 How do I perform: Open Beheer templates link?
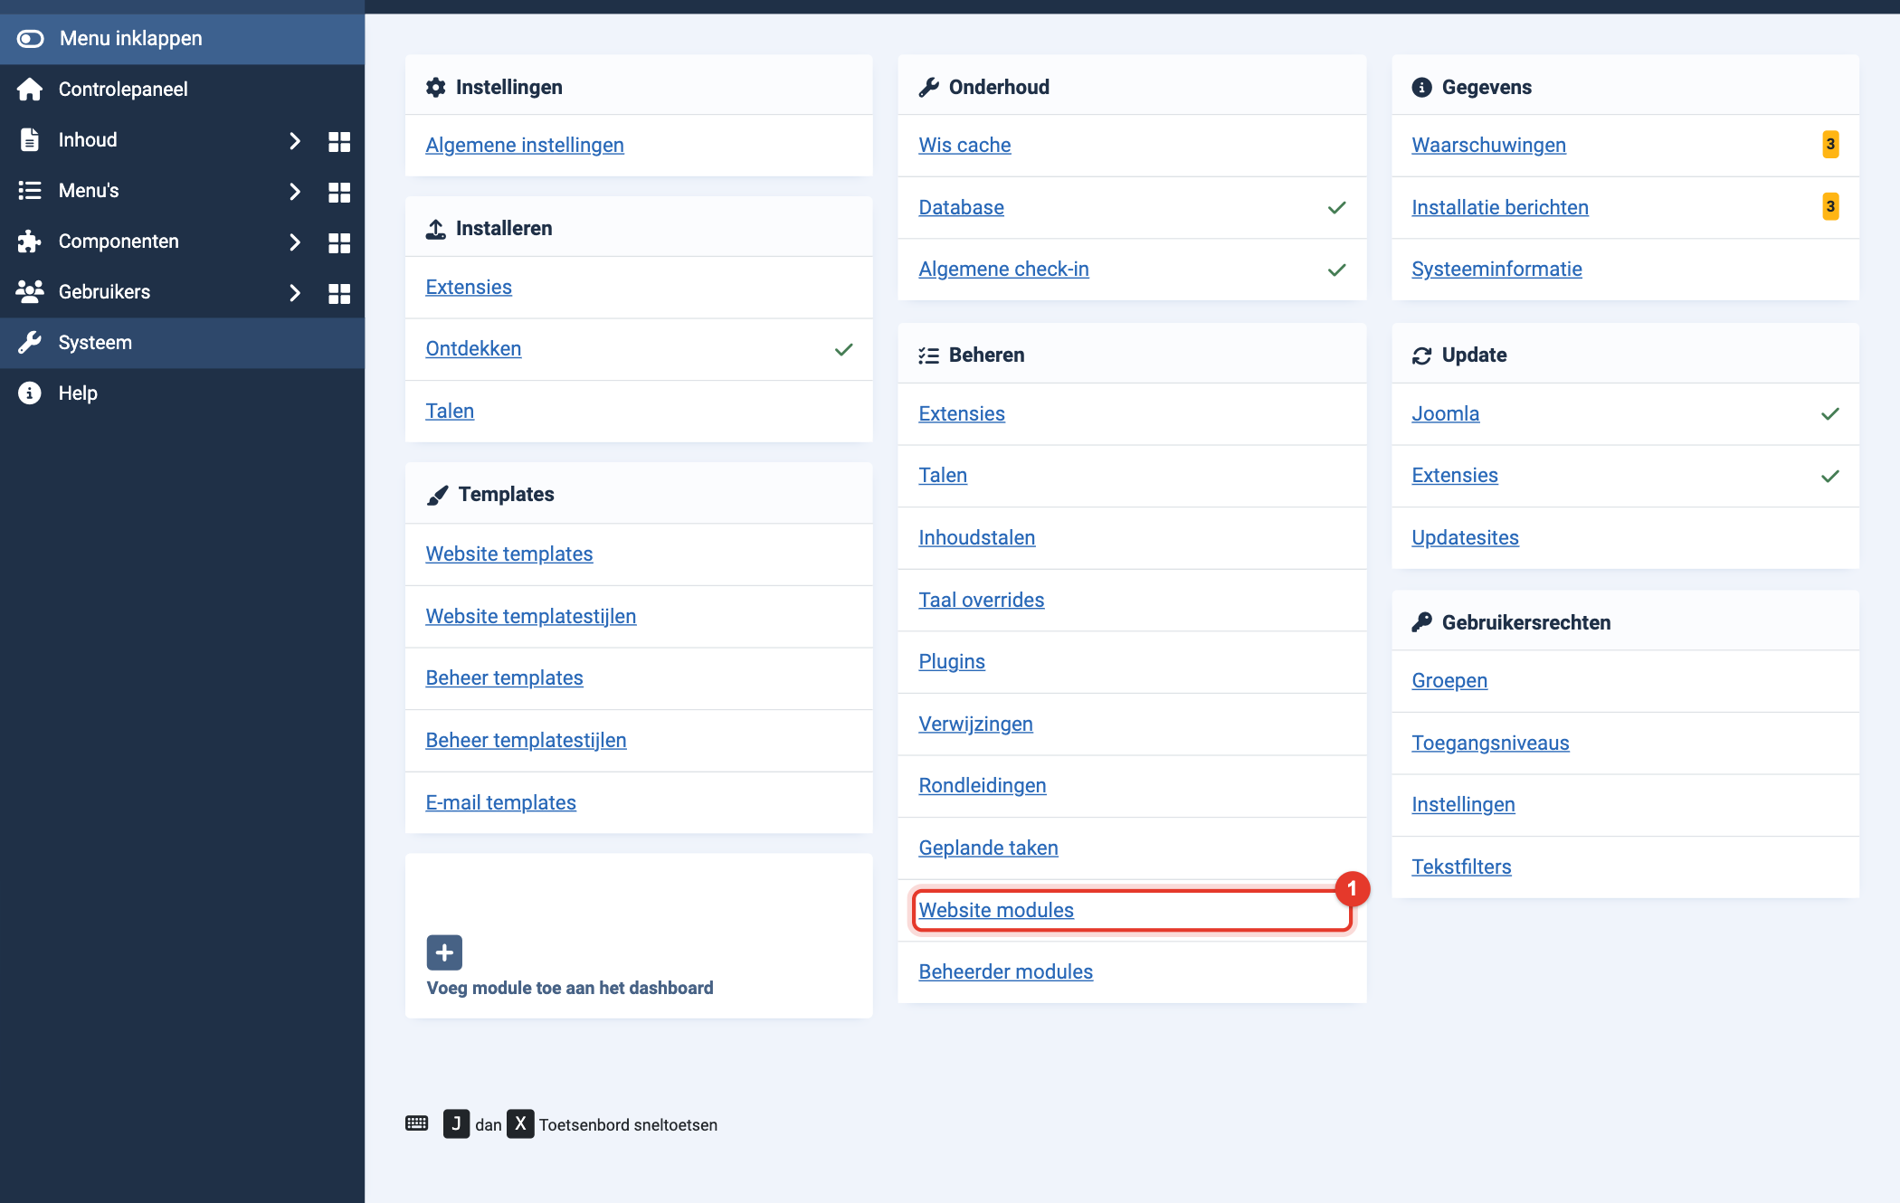click(504, 677)
